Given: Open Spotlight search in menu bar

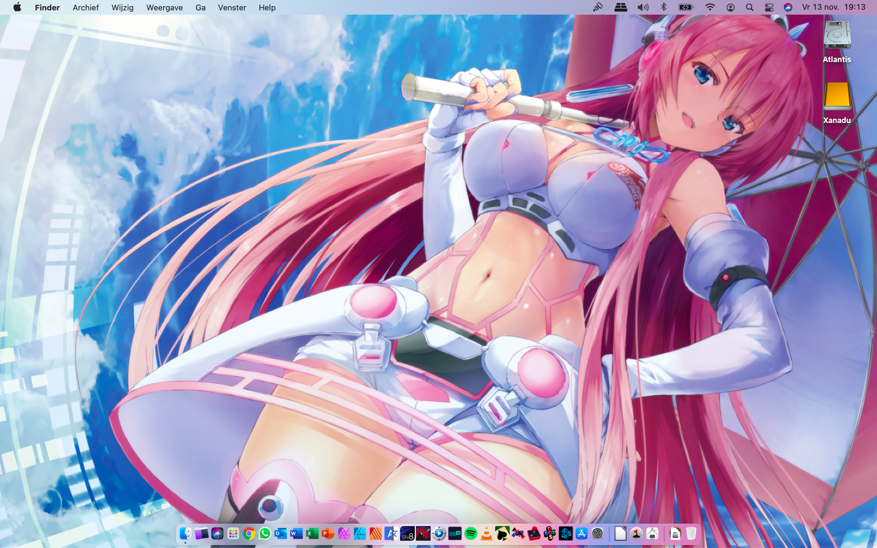Looking at the screenshot, I should pos(750,7).
